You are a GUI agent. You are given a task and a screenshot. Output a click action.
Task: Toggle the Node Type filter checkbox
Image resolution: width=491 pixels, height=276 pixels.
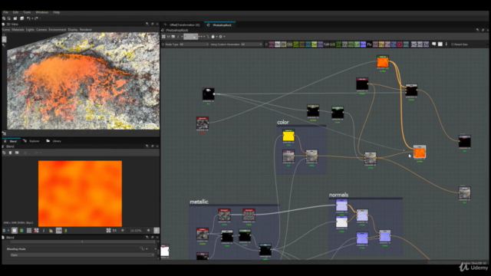tap(163, 44)
